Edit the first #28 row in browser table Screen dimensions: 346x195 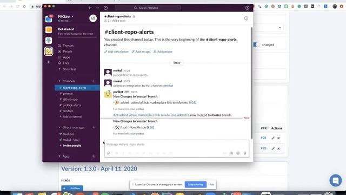273,138
